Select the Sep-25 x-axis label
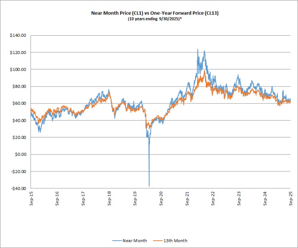The height and width of the screenshot is (248, 298). [x=291, y=198]
